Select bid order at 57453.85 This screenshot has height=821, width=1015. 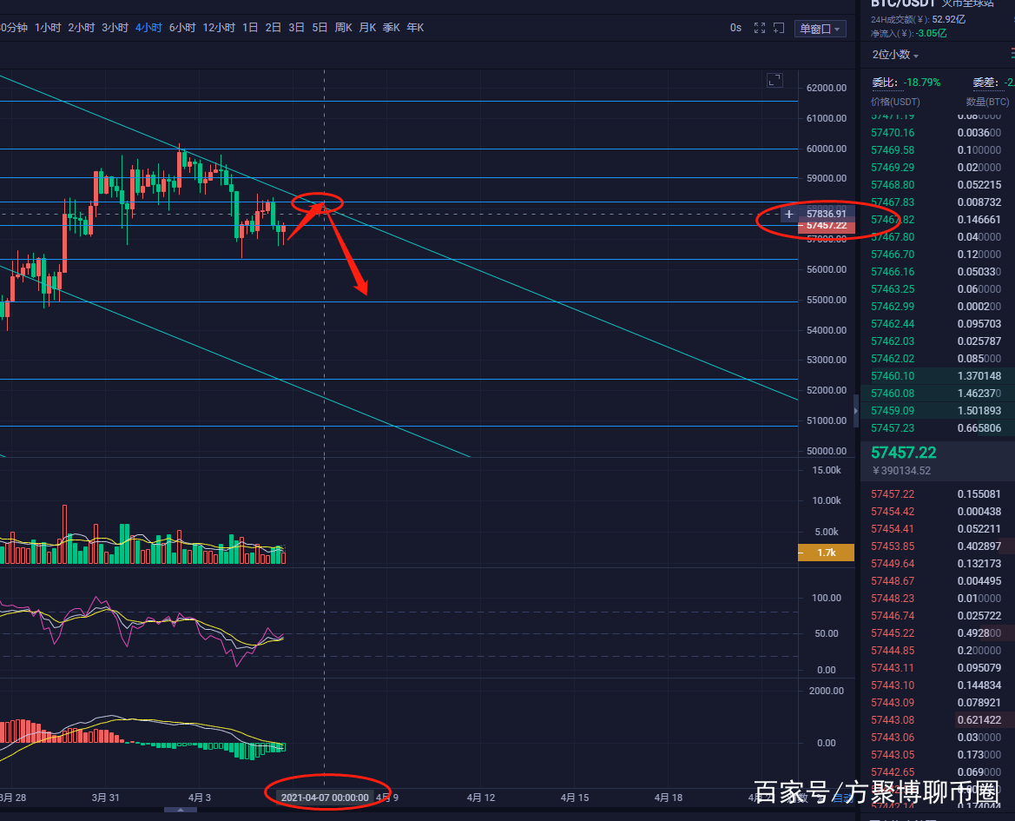pos(938,546)
